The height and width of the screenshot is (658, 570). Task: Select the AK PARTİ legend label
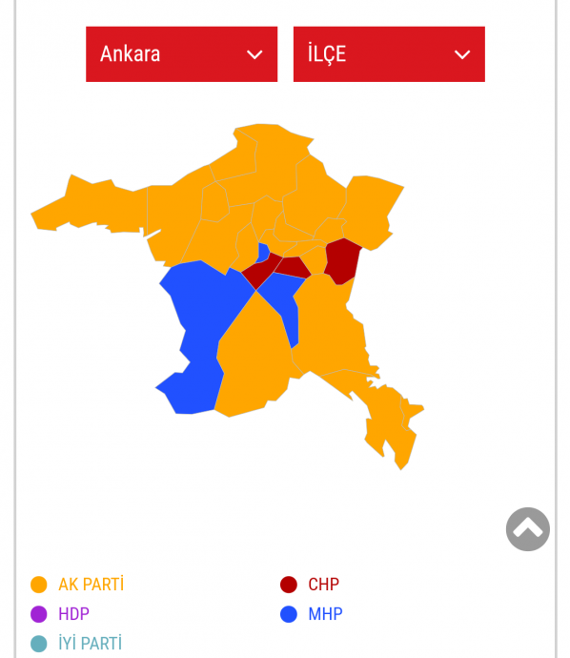[x=91, y=585]
